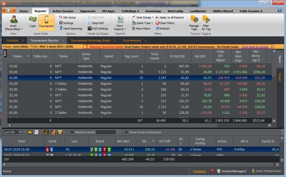Switch game mode to Cash
This screenshot has height=177, width=286.
pos(33,22)
